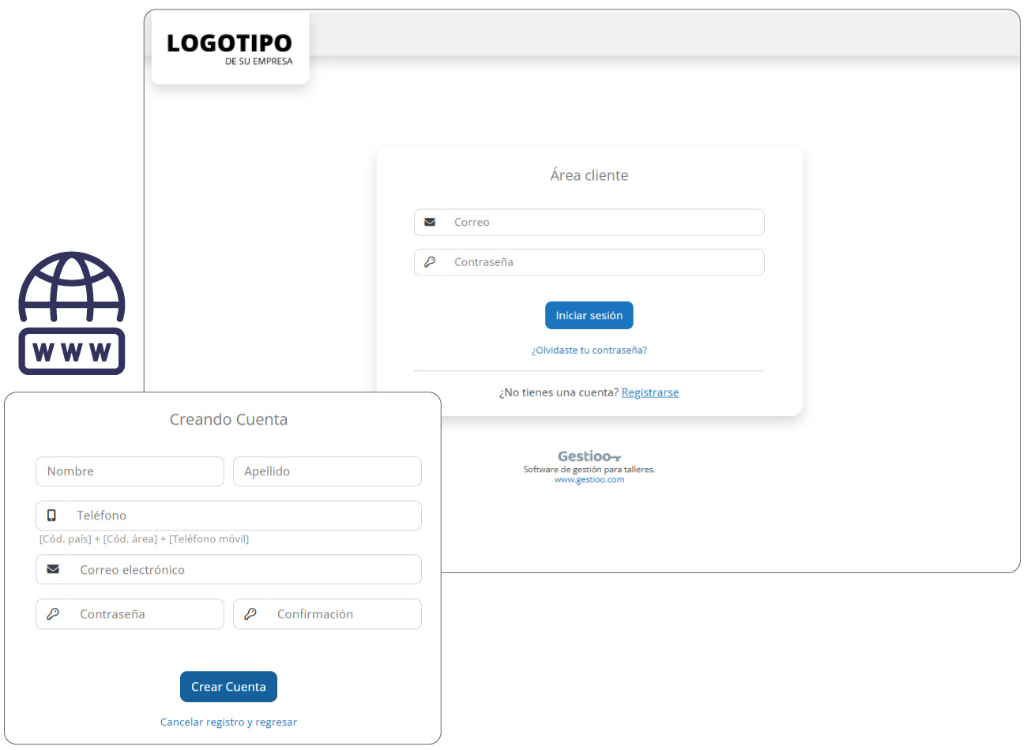Select the Apellido input field
Viewport: 1027px width, 750px height.
pyautogui.click(x=327, y=471)
